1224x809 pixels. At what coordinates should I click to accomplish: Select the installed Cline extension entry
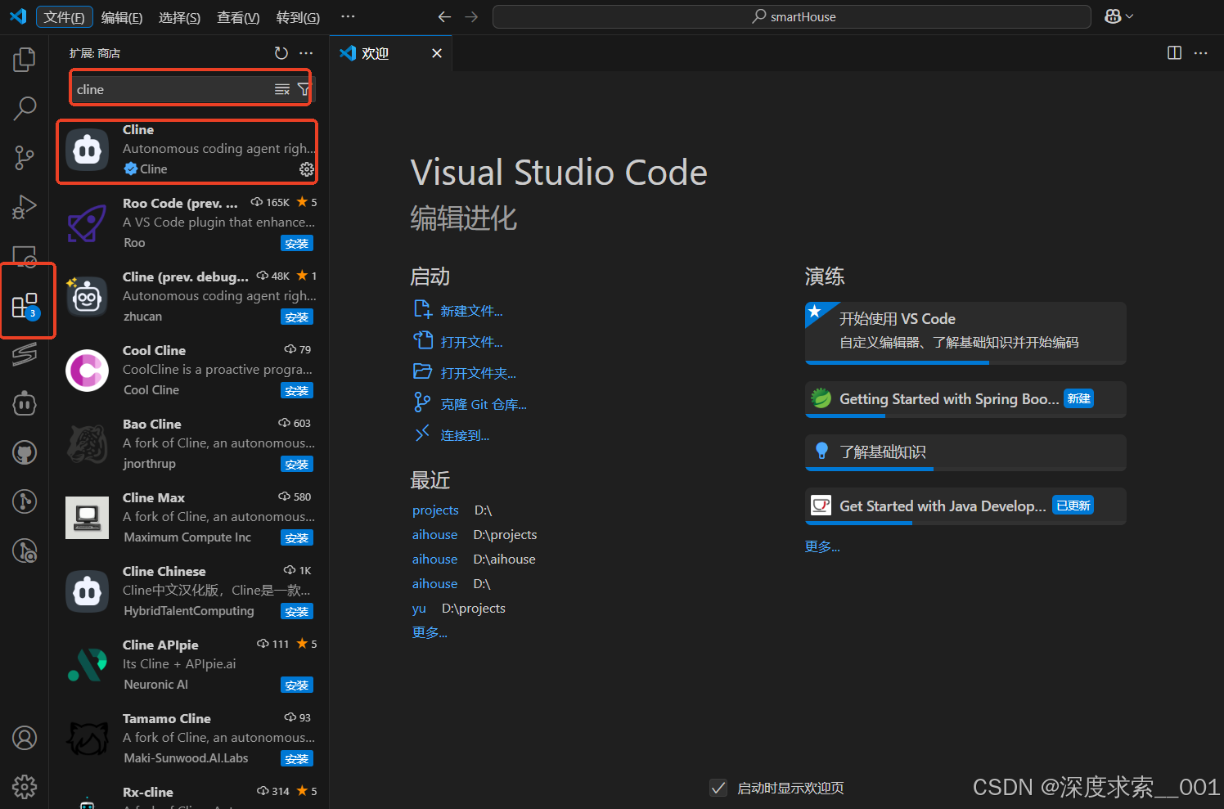pos(187,151)
